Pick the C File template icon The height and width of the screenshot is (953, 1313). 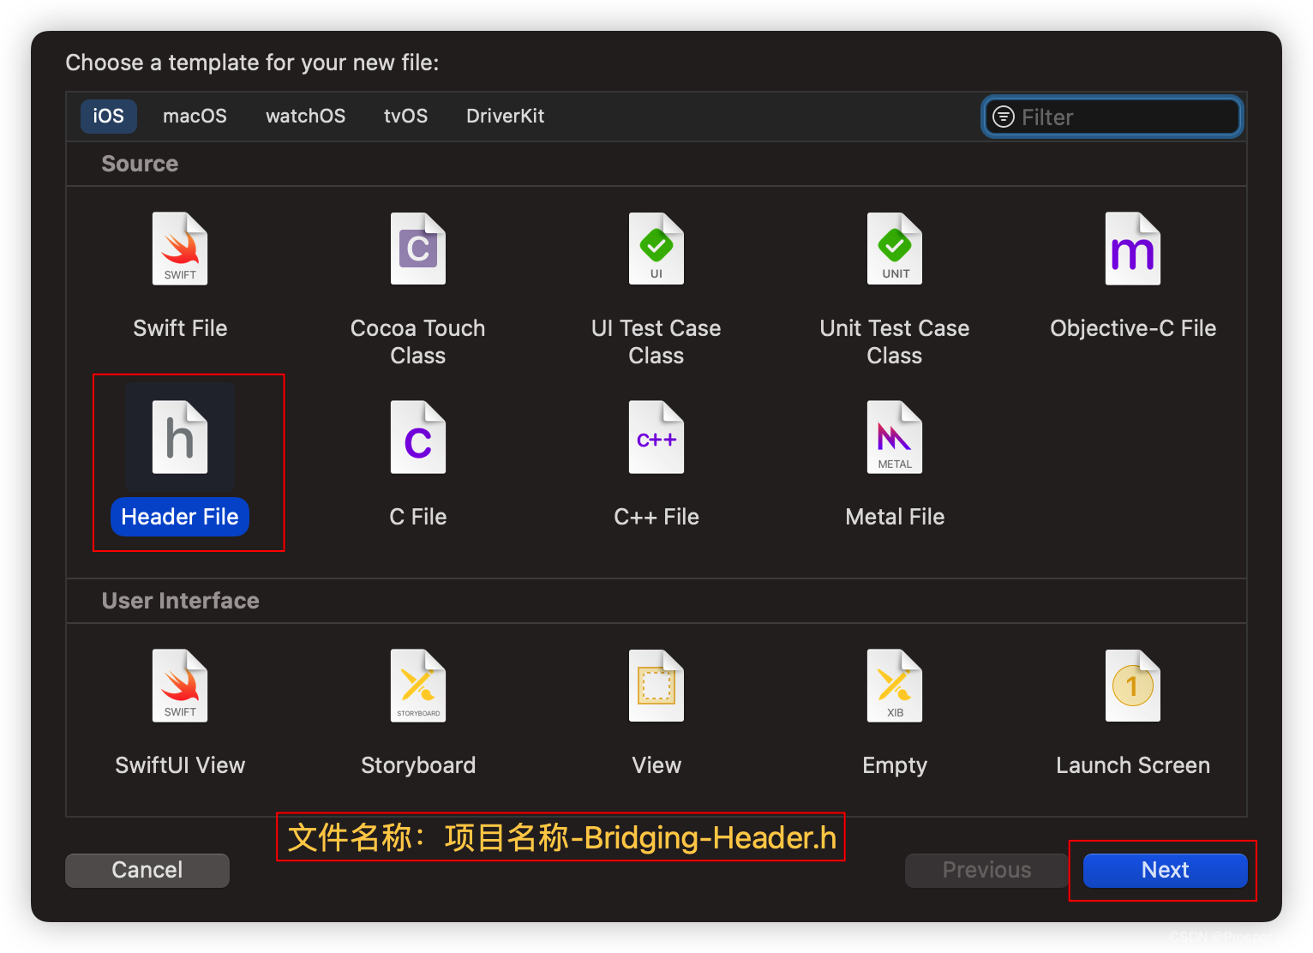[x=418, y=437]
